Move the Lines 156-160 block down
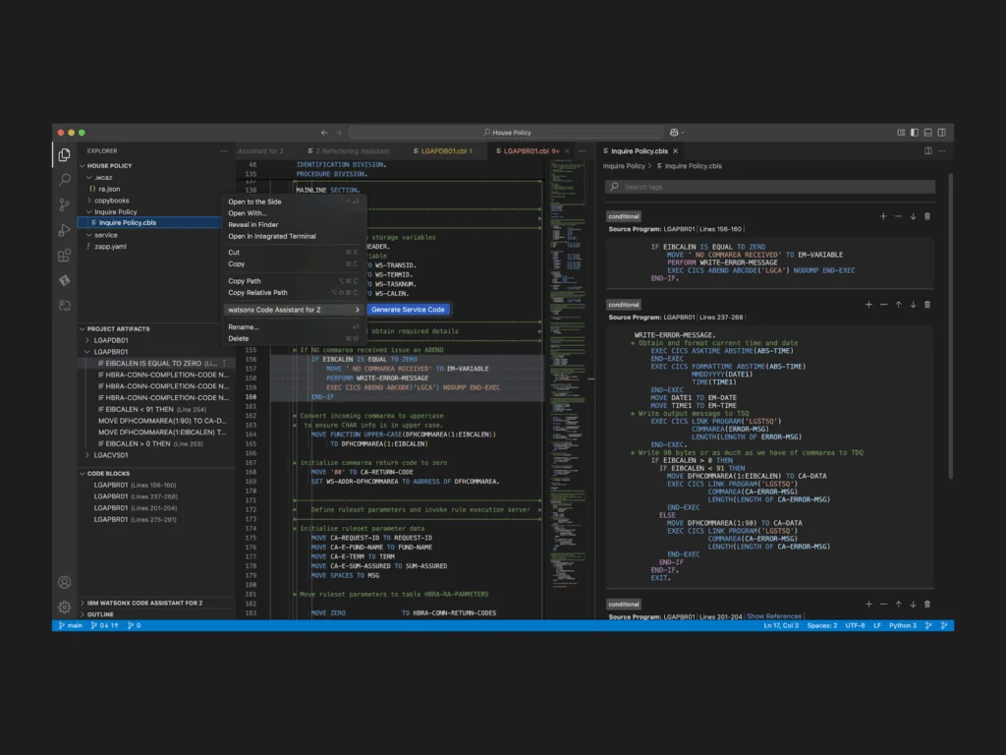Image resolution: width=1006 pixels, height=755 pixels. coord(913,216)
